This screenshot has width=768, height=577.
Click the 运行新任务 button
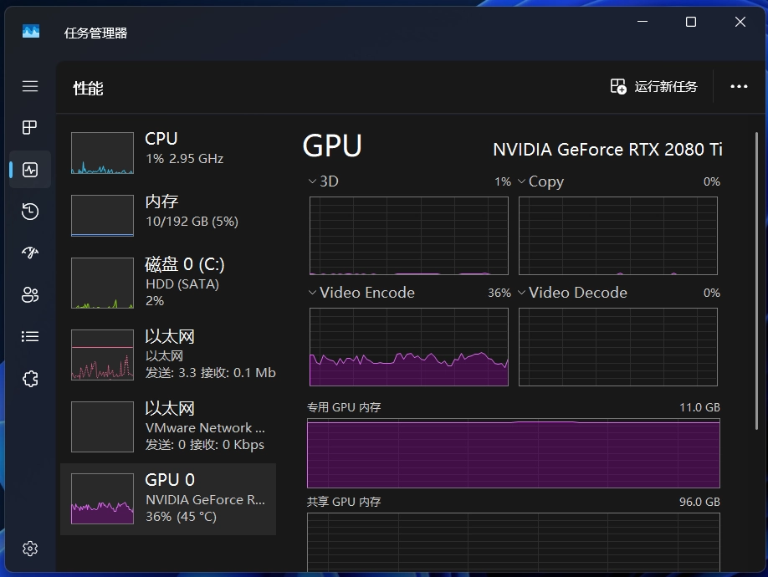click(654, 87)
